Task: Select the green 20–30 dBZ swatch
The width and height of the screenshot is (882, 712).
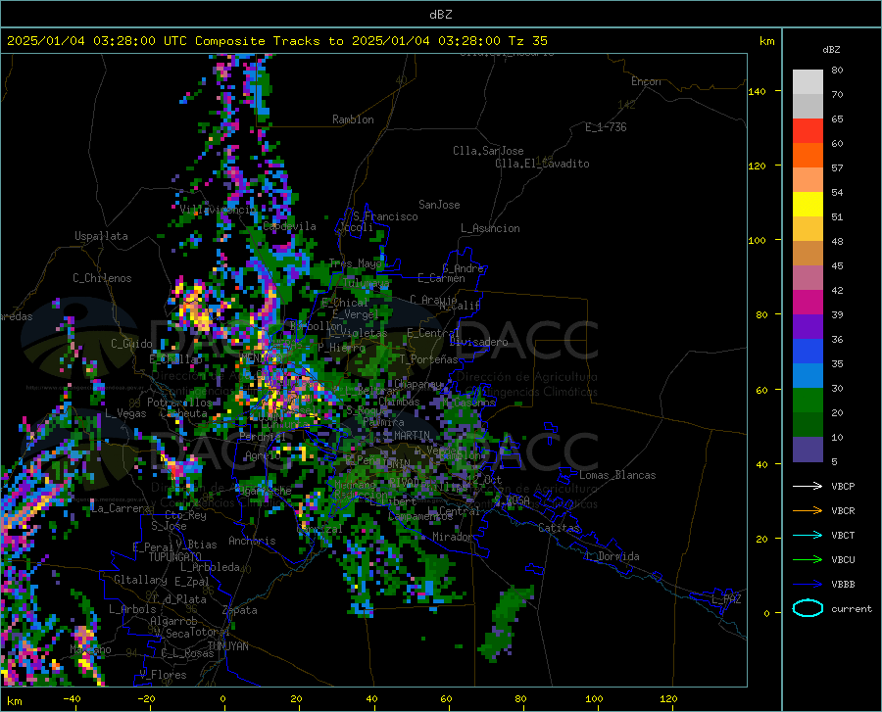Action: tap(808, 401)
